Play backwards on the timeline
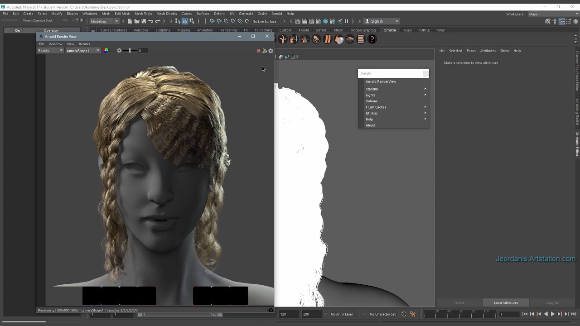Image resolution: width=580 pixels, height=326 pixels. click(x=546, y=314)
